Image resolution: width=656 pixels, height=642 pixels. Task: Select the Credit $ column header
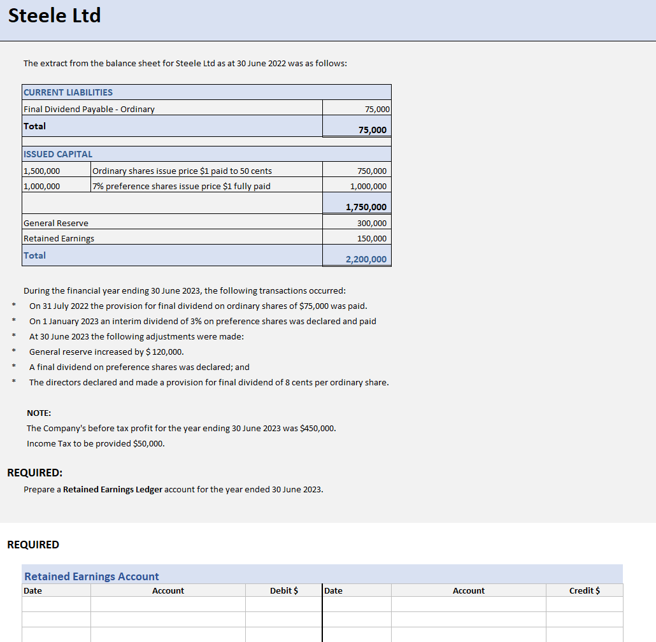tap(584, 590)
